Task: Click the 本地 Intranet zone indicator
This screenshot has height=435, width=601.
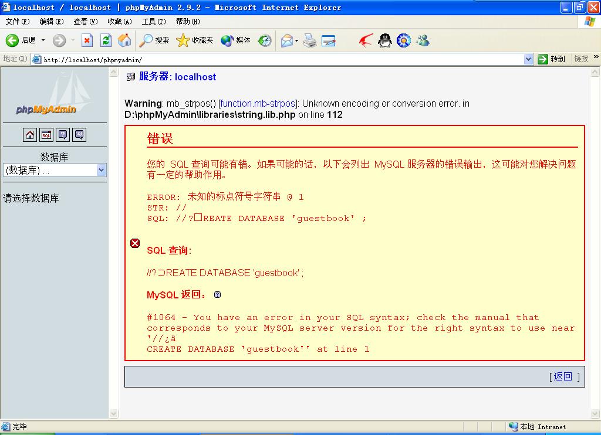Action: [537, 427]
